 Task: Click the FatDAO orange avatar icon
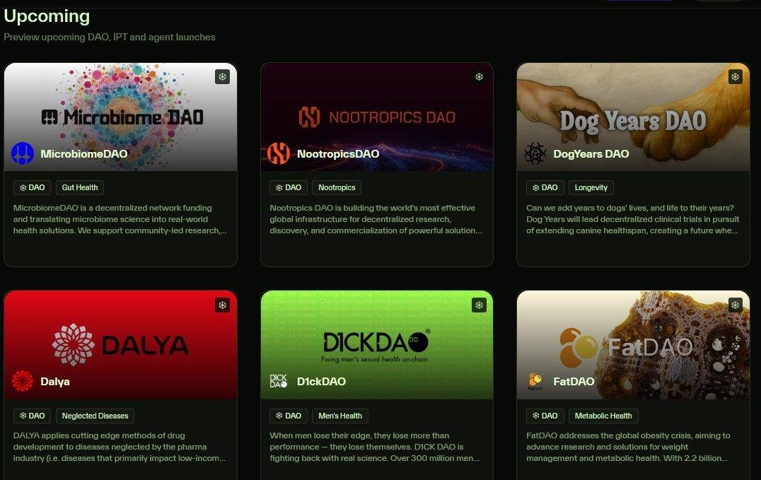(535, 382)
